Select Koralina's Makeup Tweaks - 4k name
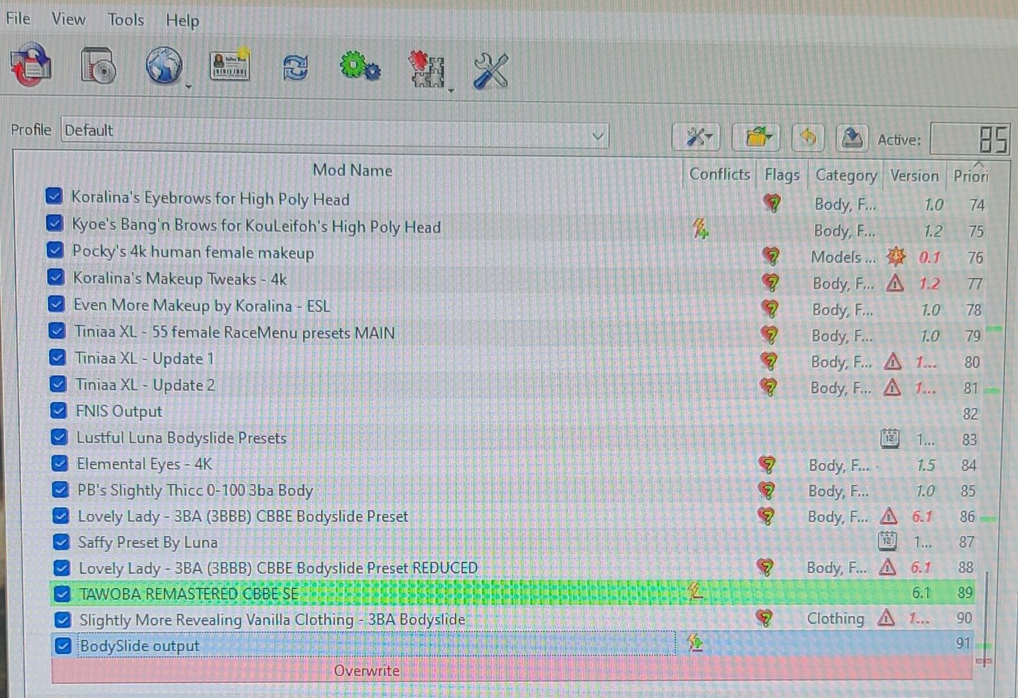Viewport: 1018px width, 698px height. click(180, 279)
